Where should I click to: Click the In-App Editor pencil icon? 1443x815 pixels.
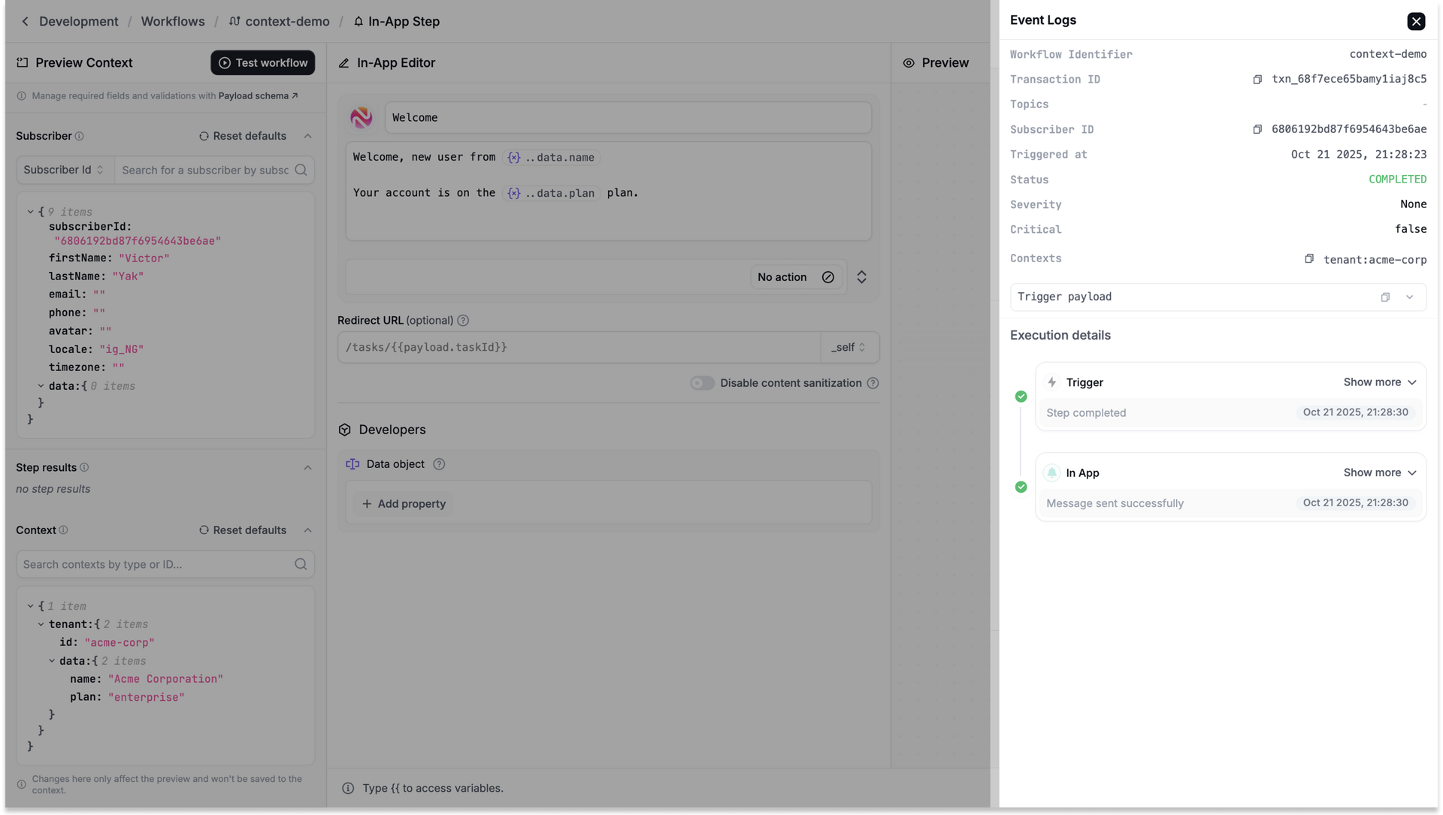point(345,62)
